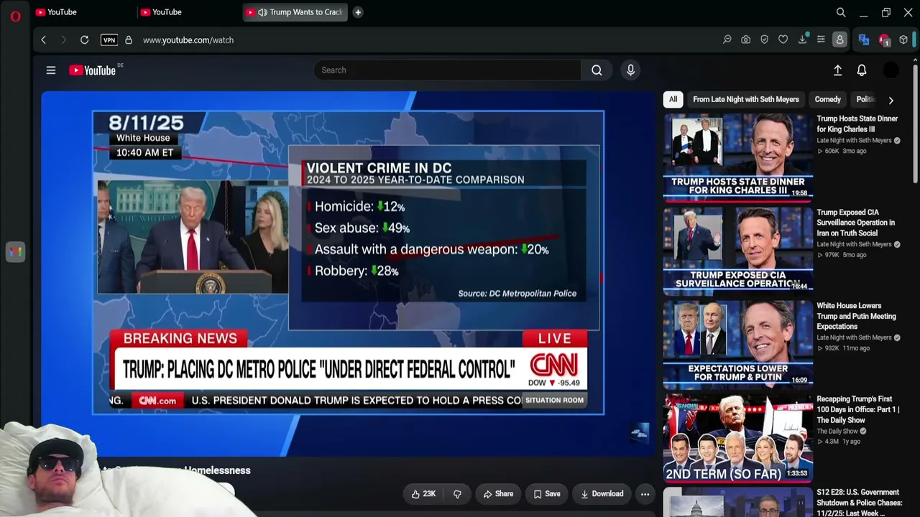
Task: Share this video
Action: click(x=498, y=494)
